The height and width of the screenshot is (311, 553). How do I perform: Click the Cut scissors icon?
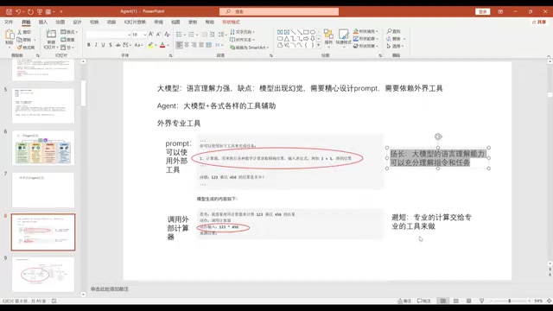(x=20, y=32)
